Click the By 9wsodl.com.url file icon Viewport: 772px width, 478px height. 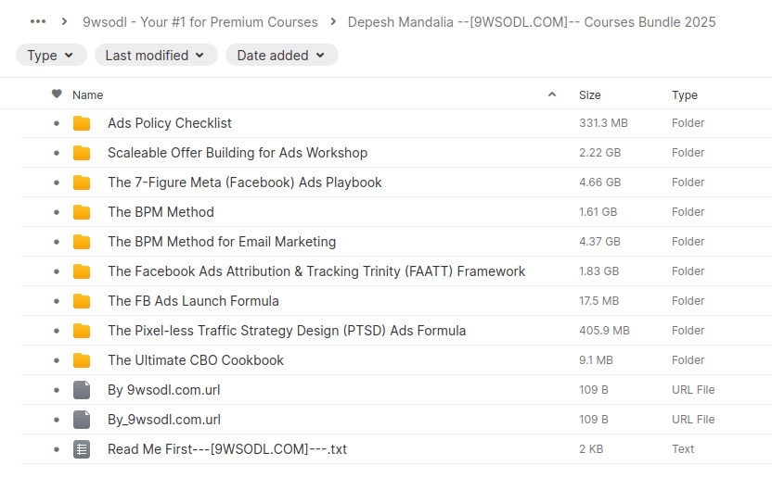coord(82,390)
